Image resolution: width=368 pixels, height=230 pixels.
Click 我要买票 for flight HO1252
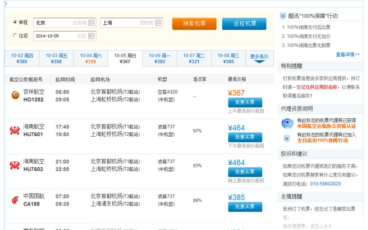coord(245,103)
